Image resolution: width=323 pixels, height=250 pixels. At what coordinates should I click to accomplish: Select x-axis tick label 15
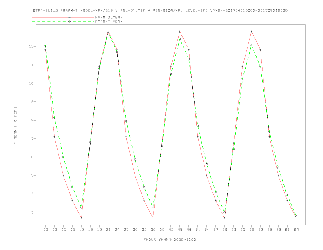click(x=90, y=230)
